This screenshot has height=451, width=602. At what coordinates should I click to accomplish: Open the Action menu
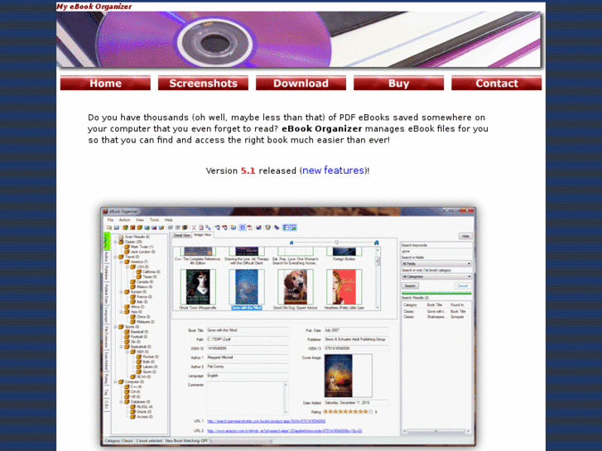(124, 220)
